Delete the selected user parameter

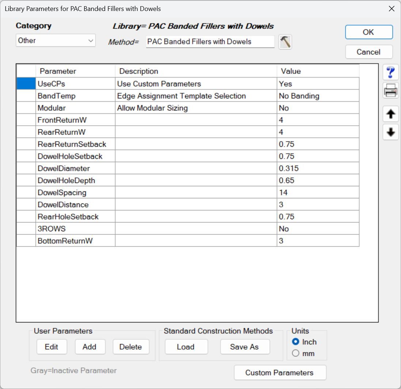coord(131,347)
